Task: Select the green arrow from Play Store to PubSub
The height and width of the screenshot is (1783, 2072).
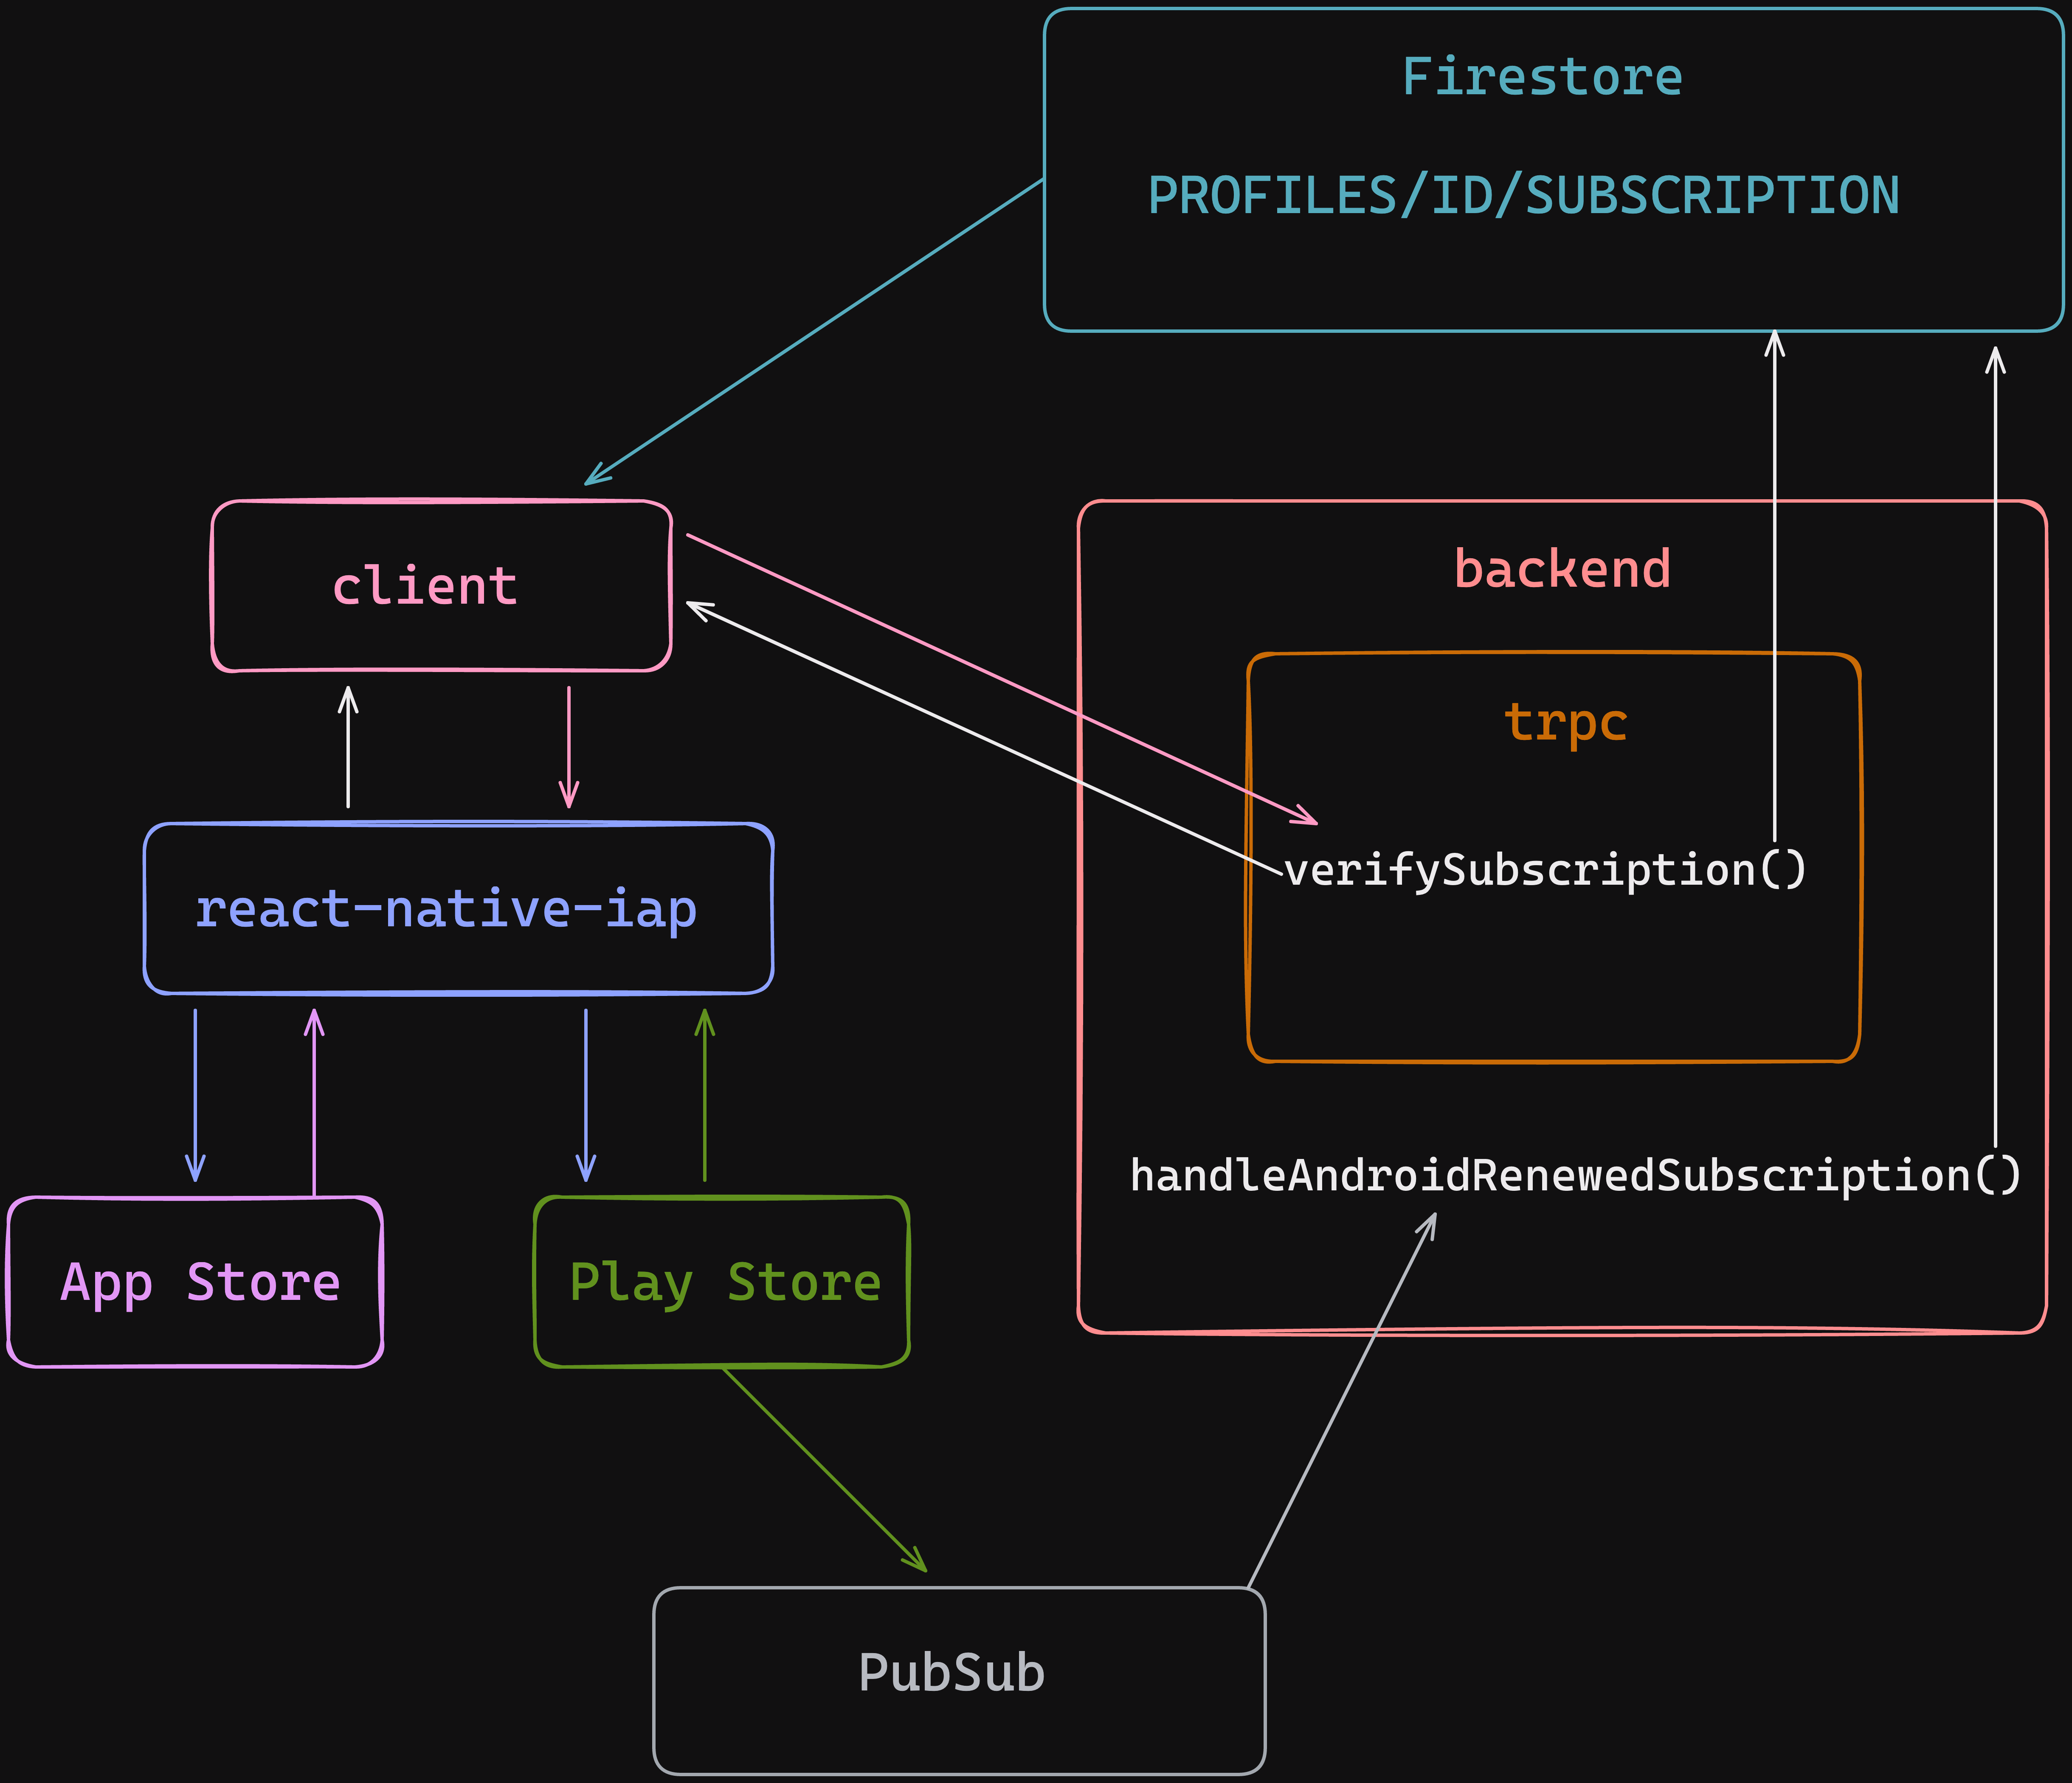Action: pos(824,1469)
